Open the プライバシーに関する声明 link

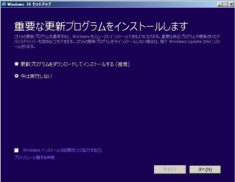click(34, 157)
